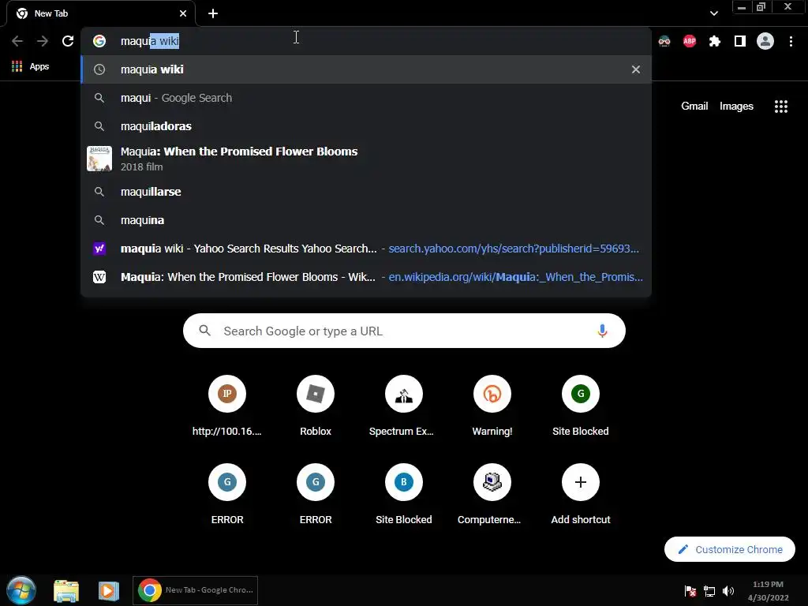
Task: Open the Warning! shortcut
Action: pyautogui.click(x=492, y=407)
